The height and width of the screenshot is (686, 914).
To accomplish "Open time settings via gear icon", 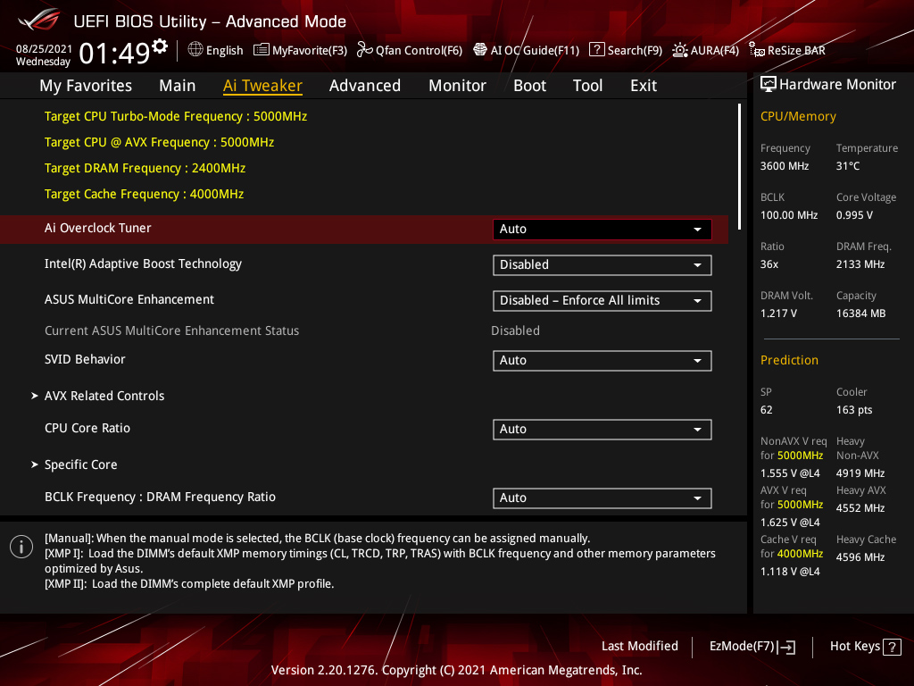I will pos(160,46).
